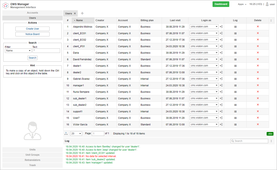Sort by Last visit column header
277x170 pixels.
click(175, 20)
